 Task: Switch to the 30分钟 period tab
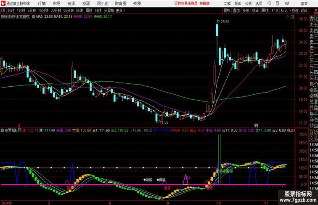coord(56,11)
